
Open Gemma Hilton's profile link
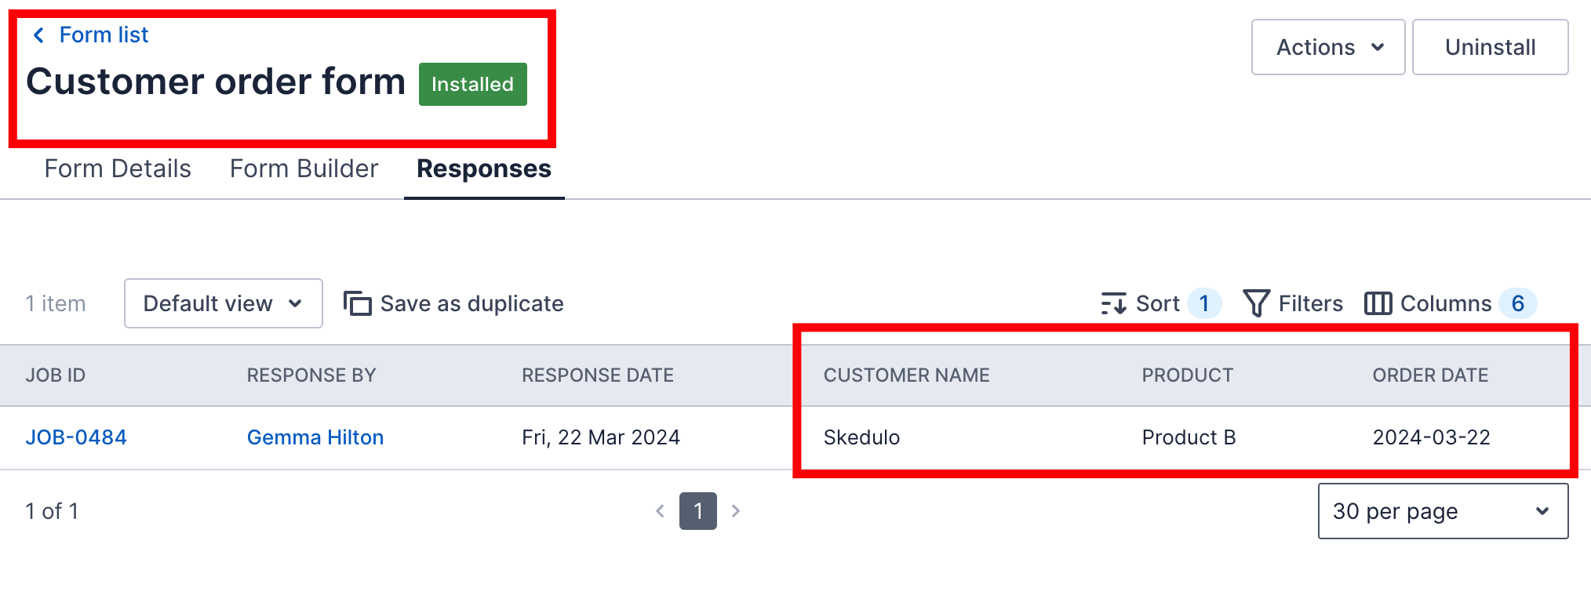(315, 437)
